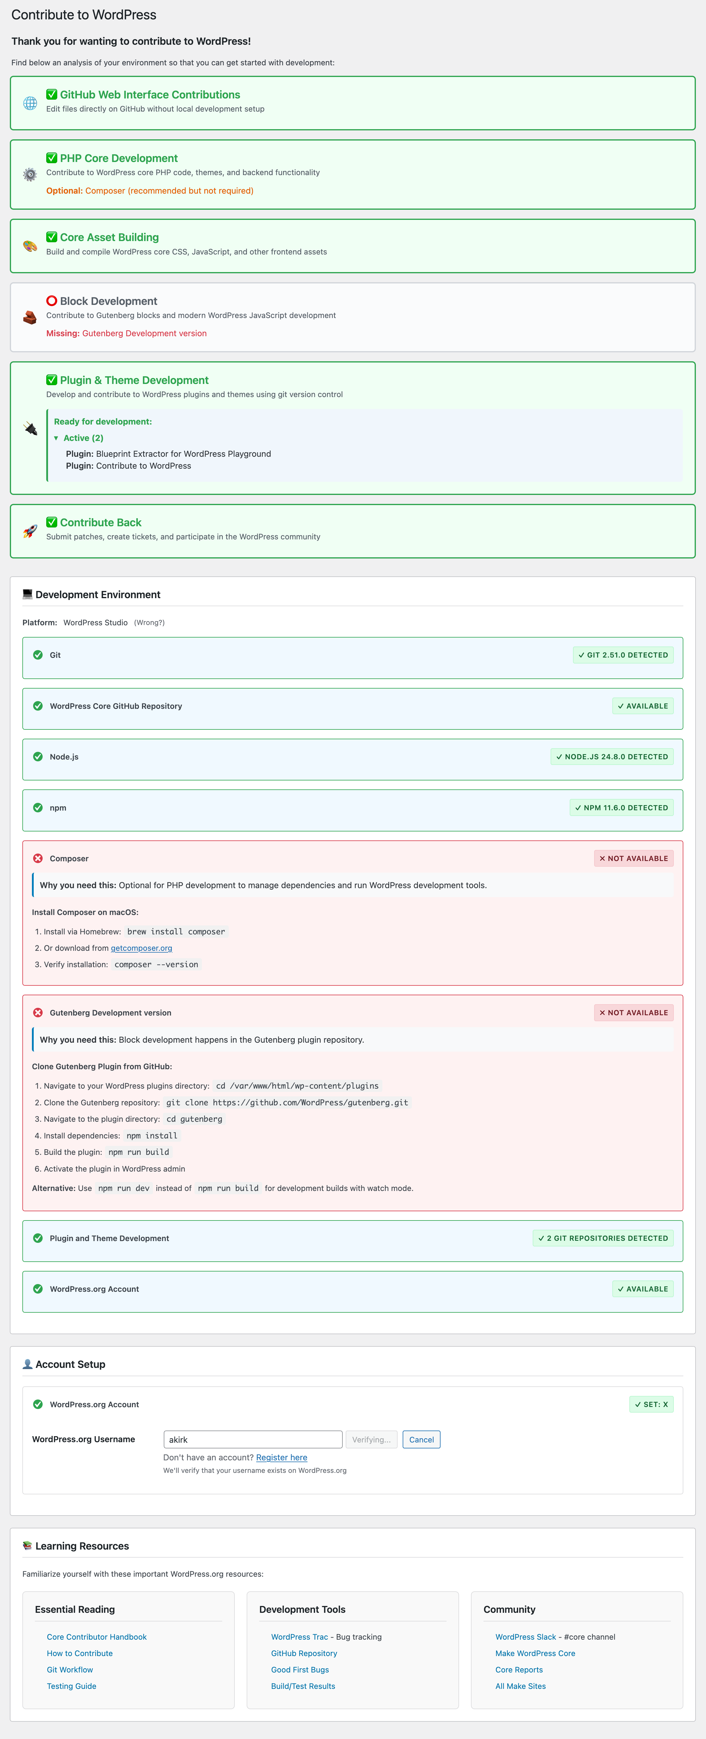Click the green check icon in the Git row
Screen dimensions: 706x1739
[38, 655]
